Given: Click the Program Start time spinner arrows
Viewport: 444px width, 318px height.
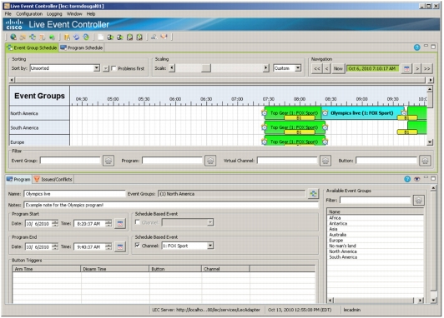Looking at the screenshot, I should click(x=108, y=223).
